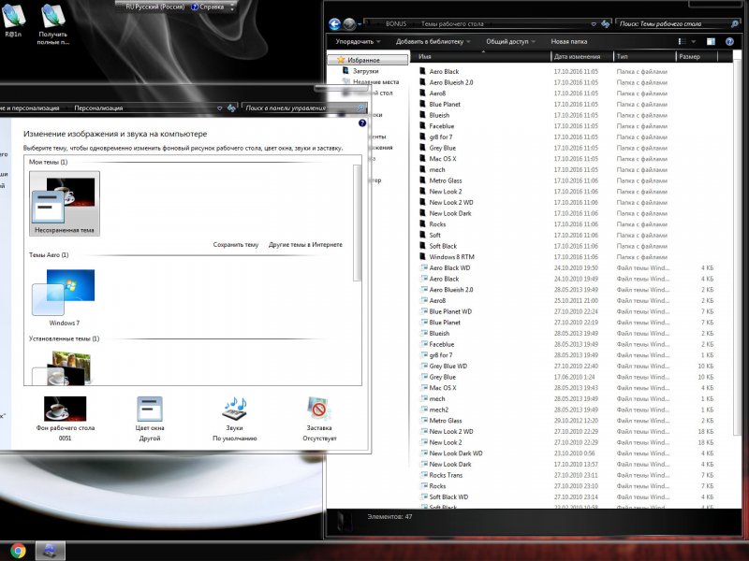The height and width of the screenshot is (561, 749).
Task: Open recent pages arrow beside Forward button
Action: tap(360, 24)
